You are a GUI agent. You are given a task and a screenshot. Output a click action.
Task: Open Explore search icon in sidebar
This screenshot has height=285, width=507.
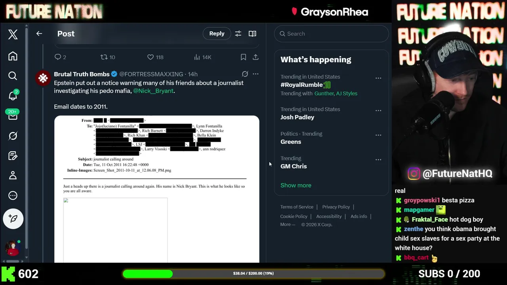13,76
